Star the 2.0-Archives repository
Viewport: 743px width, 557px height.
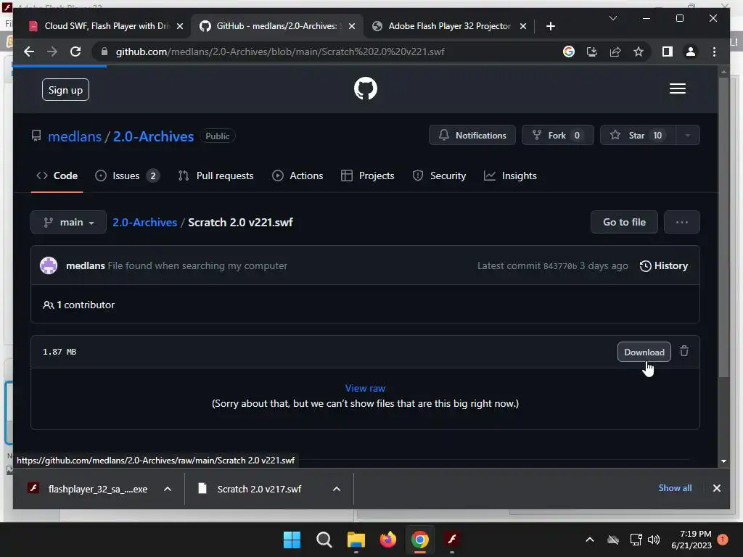[638, 136]
